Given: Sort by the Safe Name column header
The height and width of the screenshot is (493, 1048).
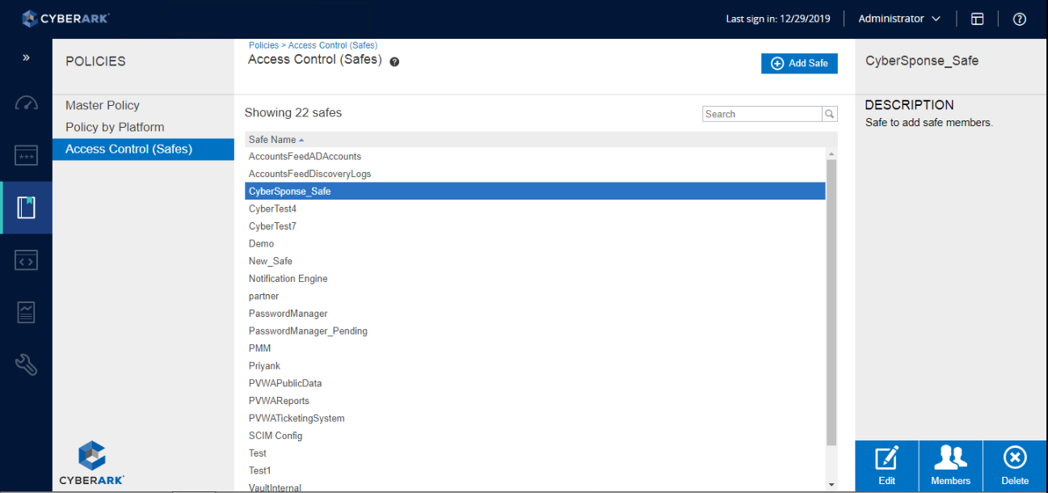Looking at the screenshot, I should pyautogui.click(x=276, y=140).
